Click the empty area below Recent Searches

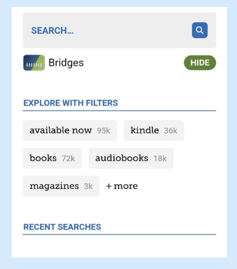click(119, 246)
